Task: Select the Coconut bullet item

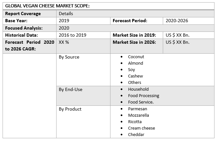Action: pos(136,57)
